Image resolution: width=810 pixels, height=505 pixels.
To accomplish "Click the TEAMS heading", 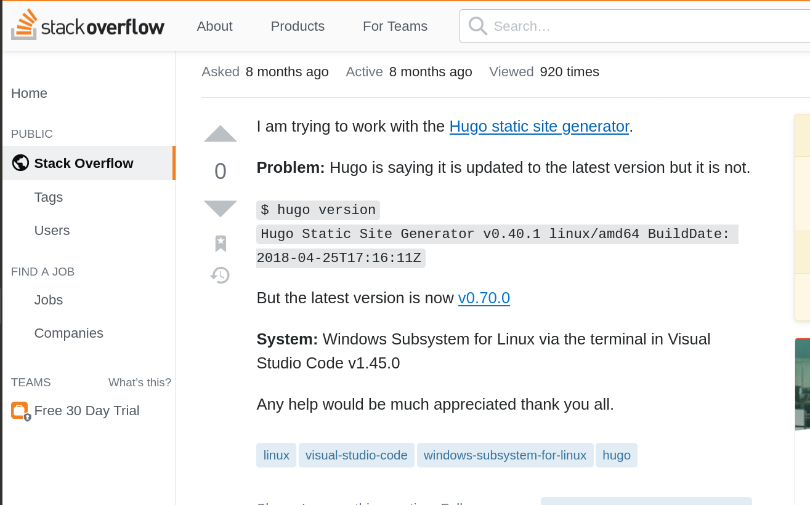I will (x=31, y=382).
